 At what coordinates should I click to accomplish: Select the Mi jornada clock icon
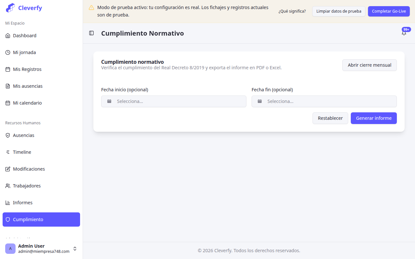pyautogui.click(x=8, y=52)
